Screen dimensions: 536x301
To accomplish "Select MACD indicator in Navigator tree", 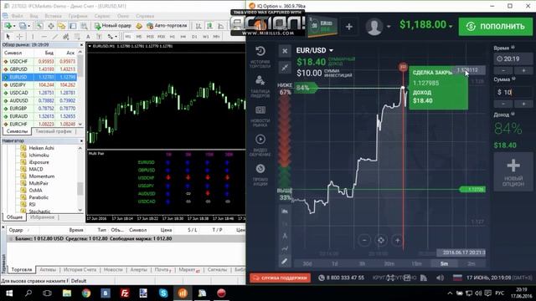I will [36, 169].
